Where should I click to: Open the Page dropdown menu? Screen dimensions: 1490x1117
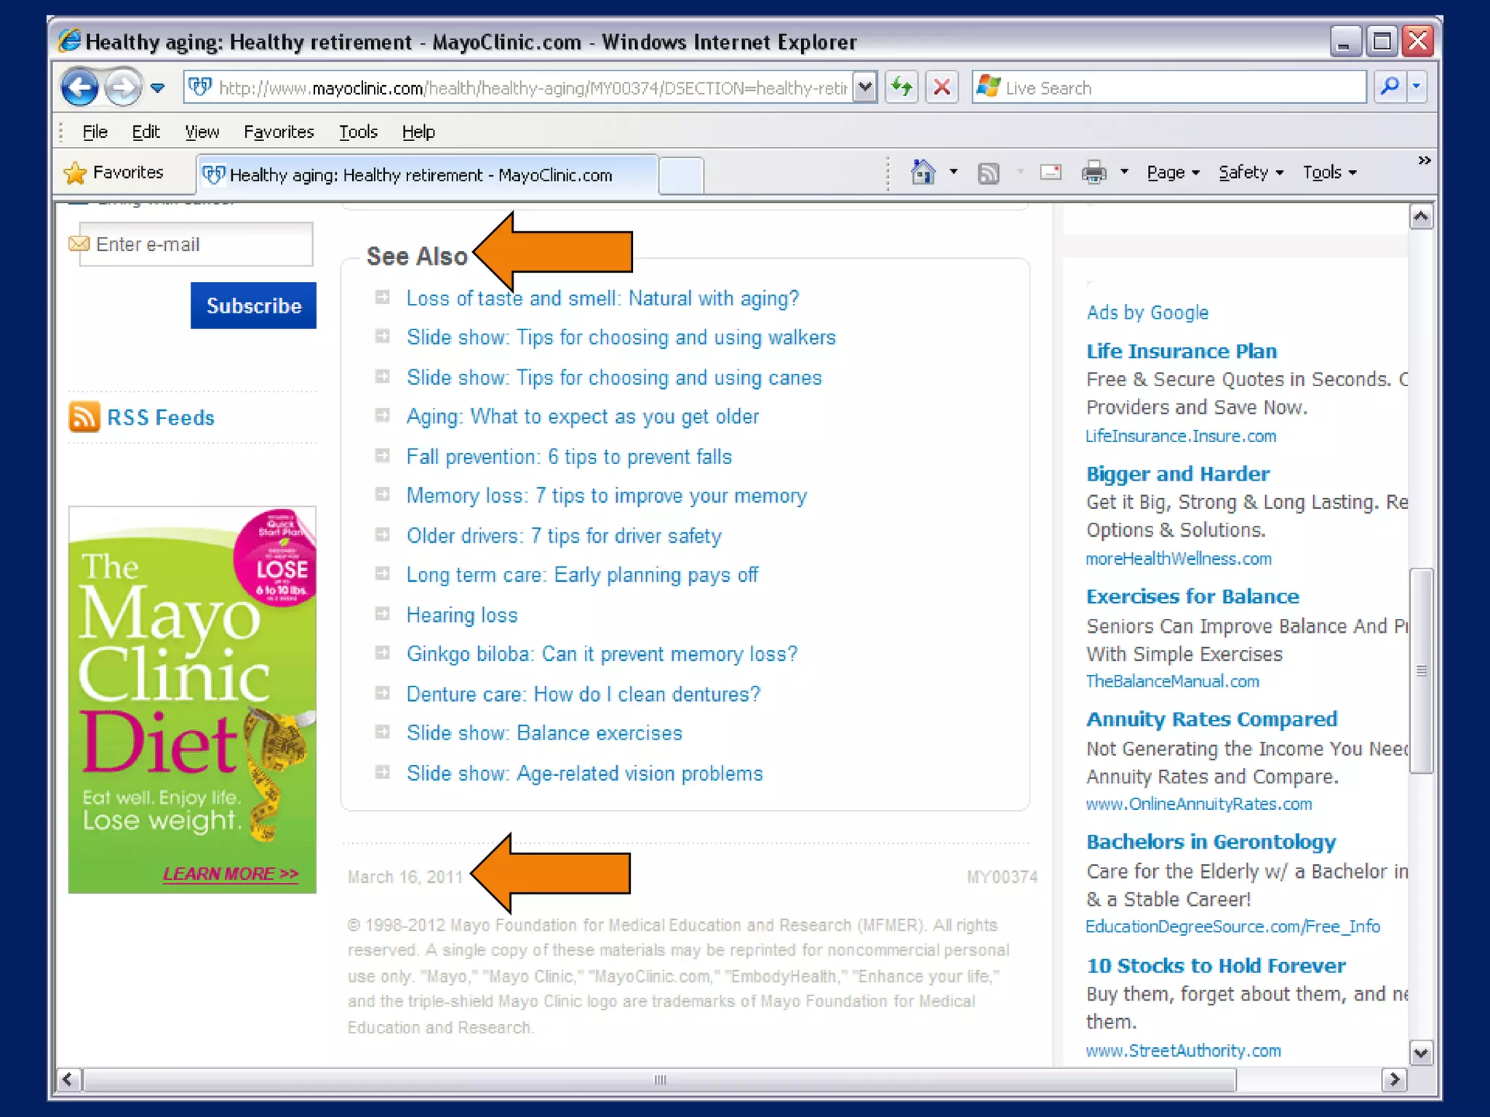coord(1173,172)
